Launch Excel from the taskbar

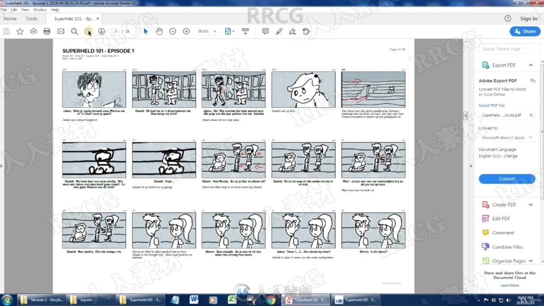[232, 300]
